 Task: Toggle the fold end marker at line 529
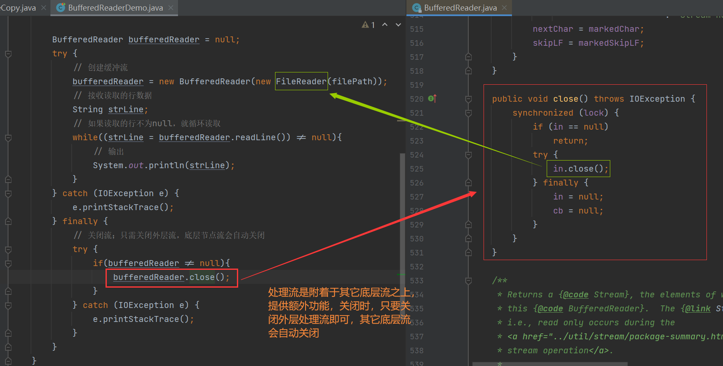point(468,225)
